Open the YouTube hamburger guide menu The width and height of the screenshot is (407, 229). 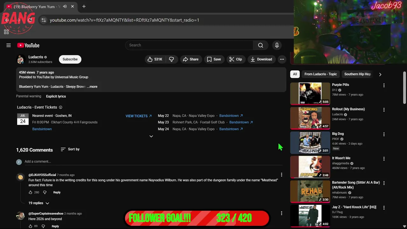[x=9, y=45]
